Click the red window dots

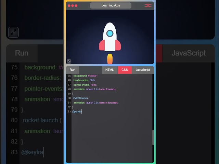tap(73, 5)
